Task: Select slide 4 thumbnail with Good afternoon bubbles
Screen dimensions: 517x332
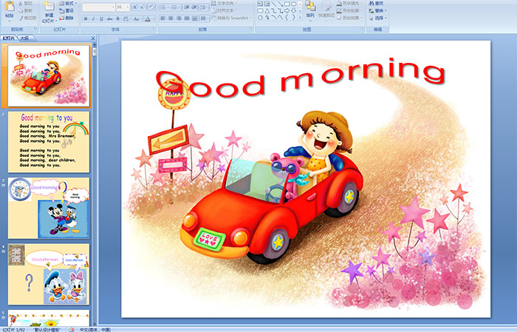Action: click(x=49, y=274)
